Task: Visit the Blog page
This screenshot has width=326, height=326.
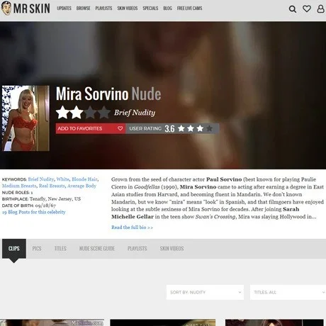Action: click(167, 9)
